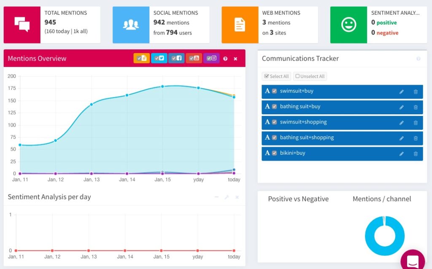Viewport: 432px width, 269px height.
Task: Click the Total Mentions chat bubbles icon
Action: (x=22, y=24)
